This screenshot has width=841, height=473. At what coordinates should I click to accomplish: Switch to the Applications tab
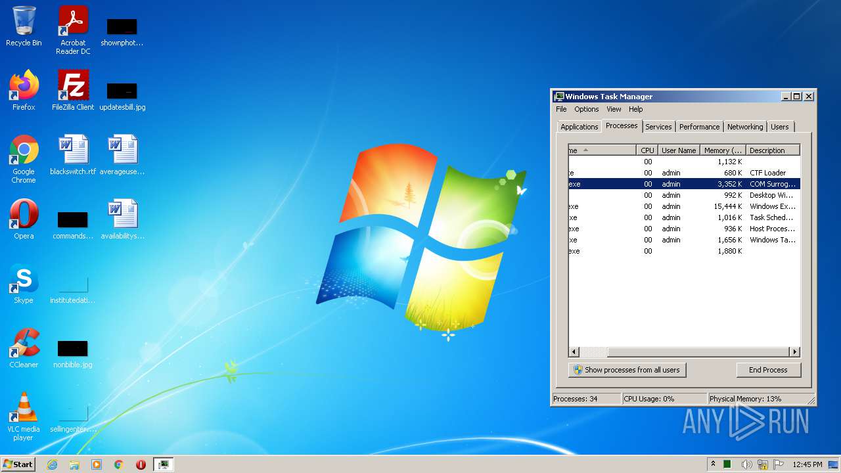point(579,127)
